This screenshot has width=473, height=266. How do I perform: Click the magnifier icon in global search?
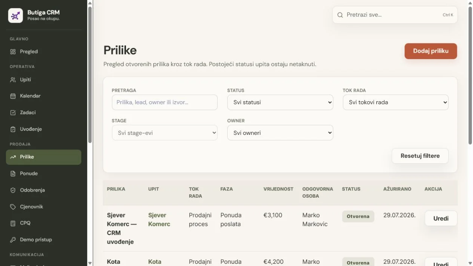[340, 15]
